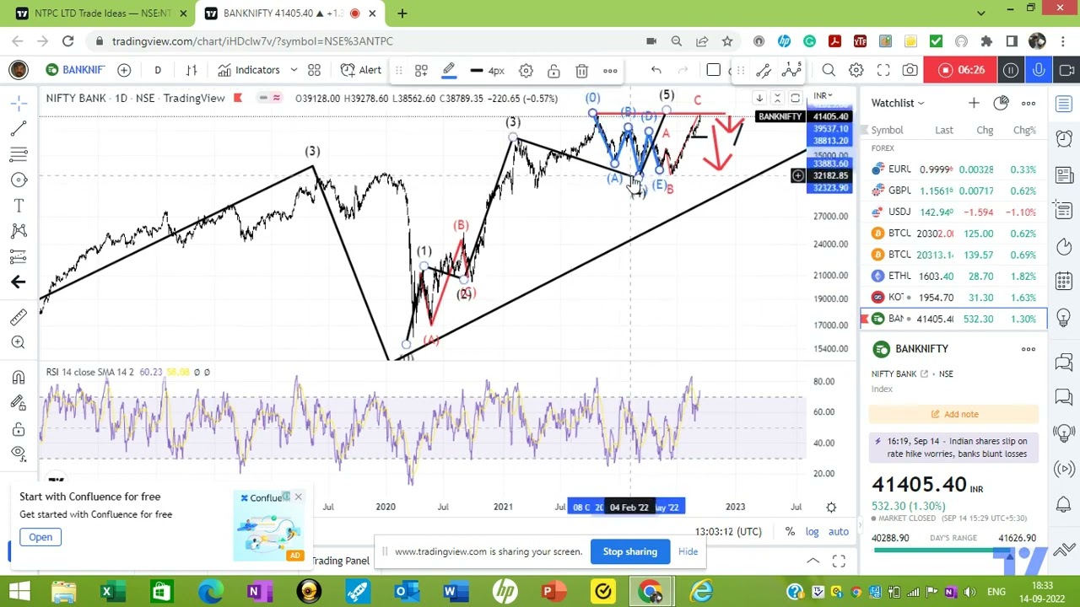Open the Notifications bell in right sidebar

pos(1064,505)
